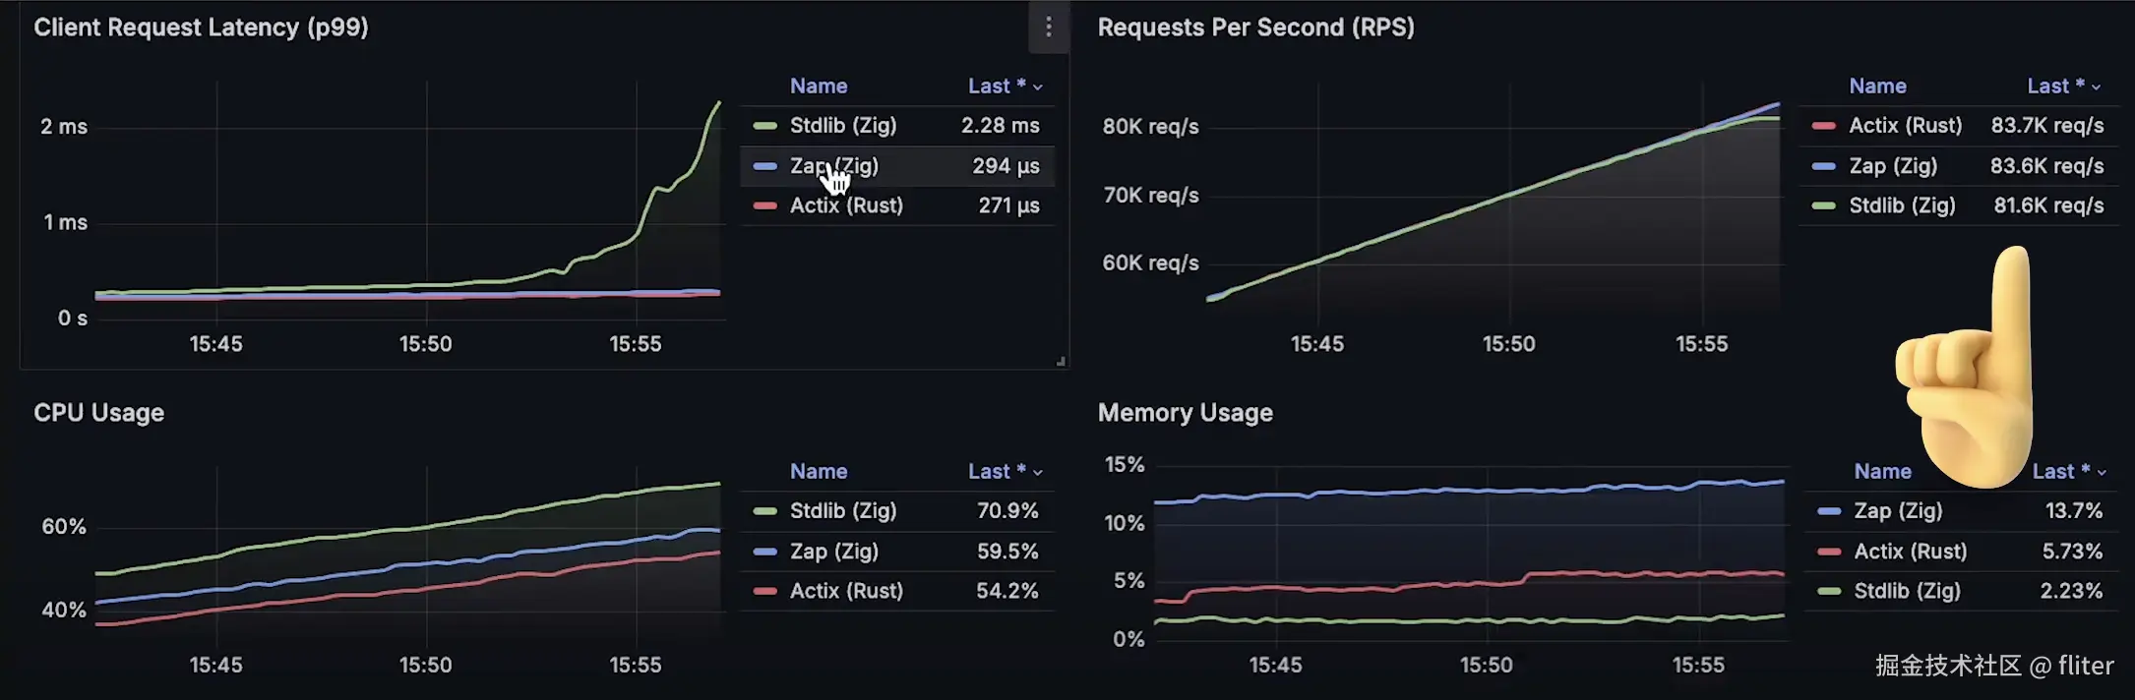This screenshot has width=2135, height=700.
Task: Sort by Name column in CPU Usage legend
Action: [x=819, y=472]
